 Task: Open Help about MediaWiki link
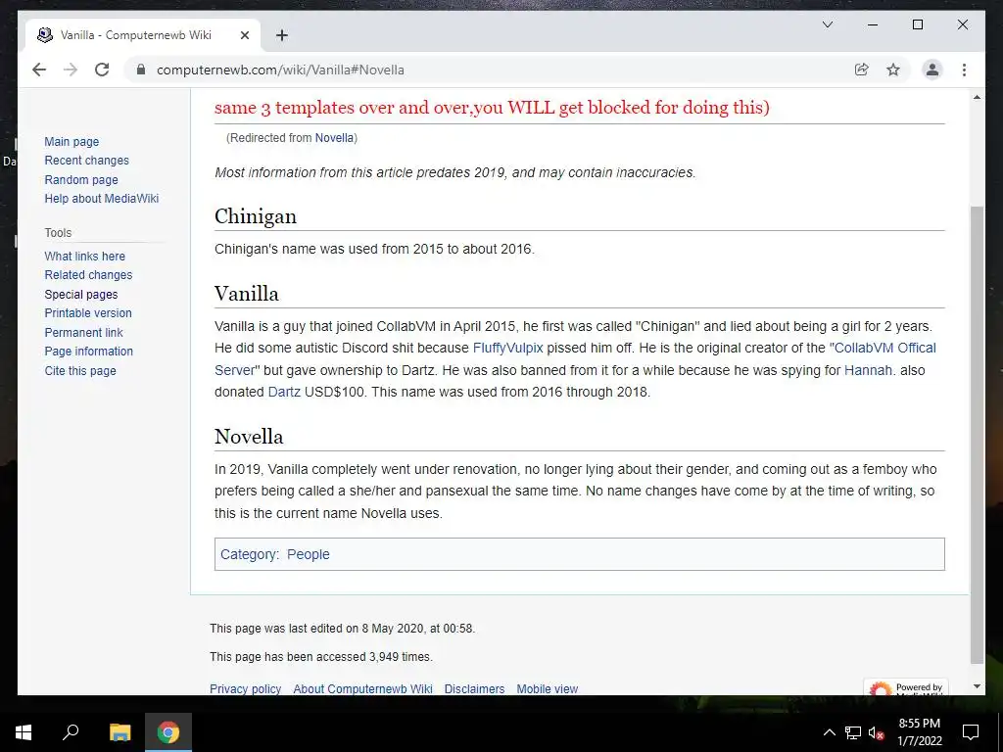pos(102,198)
